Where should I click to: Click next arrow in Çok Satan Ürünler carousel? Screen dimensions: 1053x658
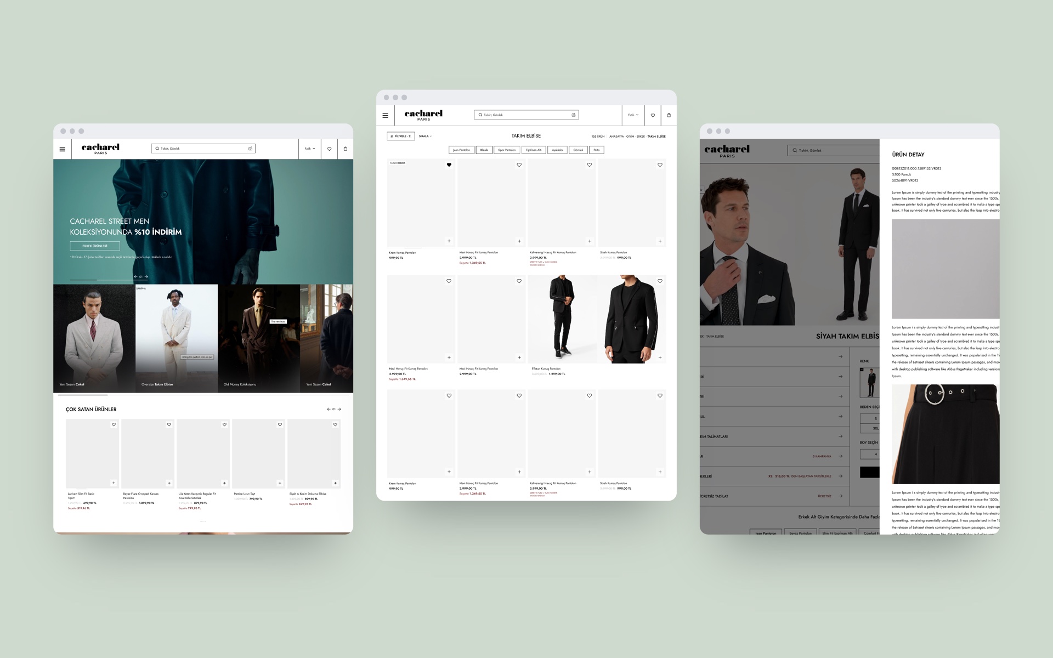[x=339, y=409]
